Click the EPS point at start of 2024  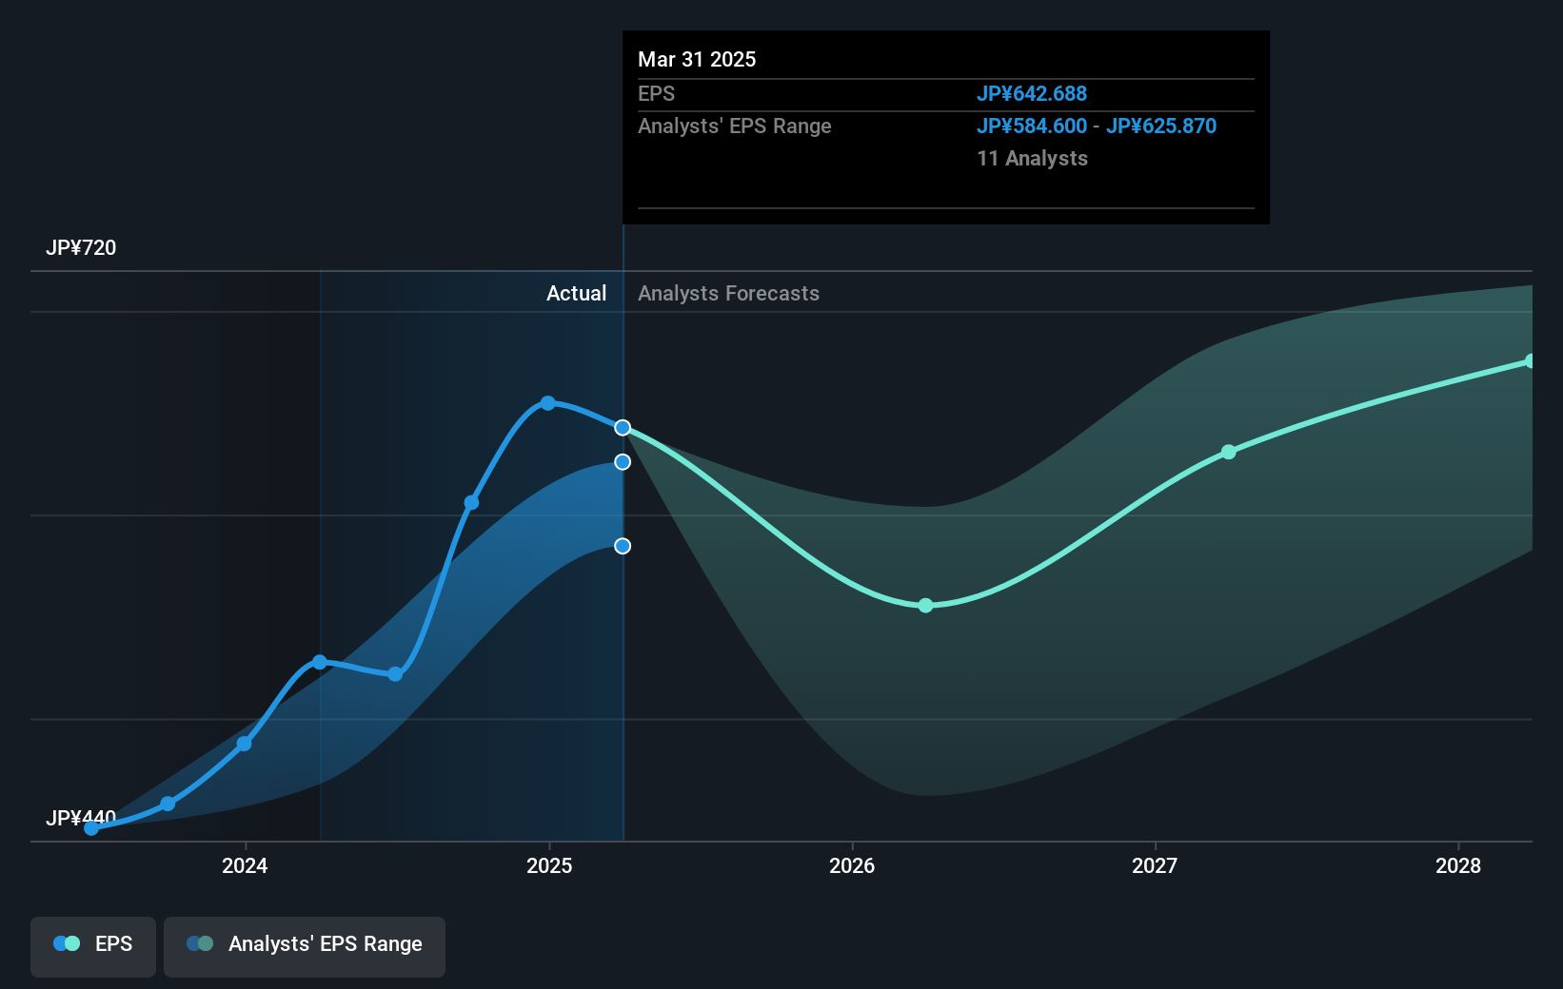point(245,744)
